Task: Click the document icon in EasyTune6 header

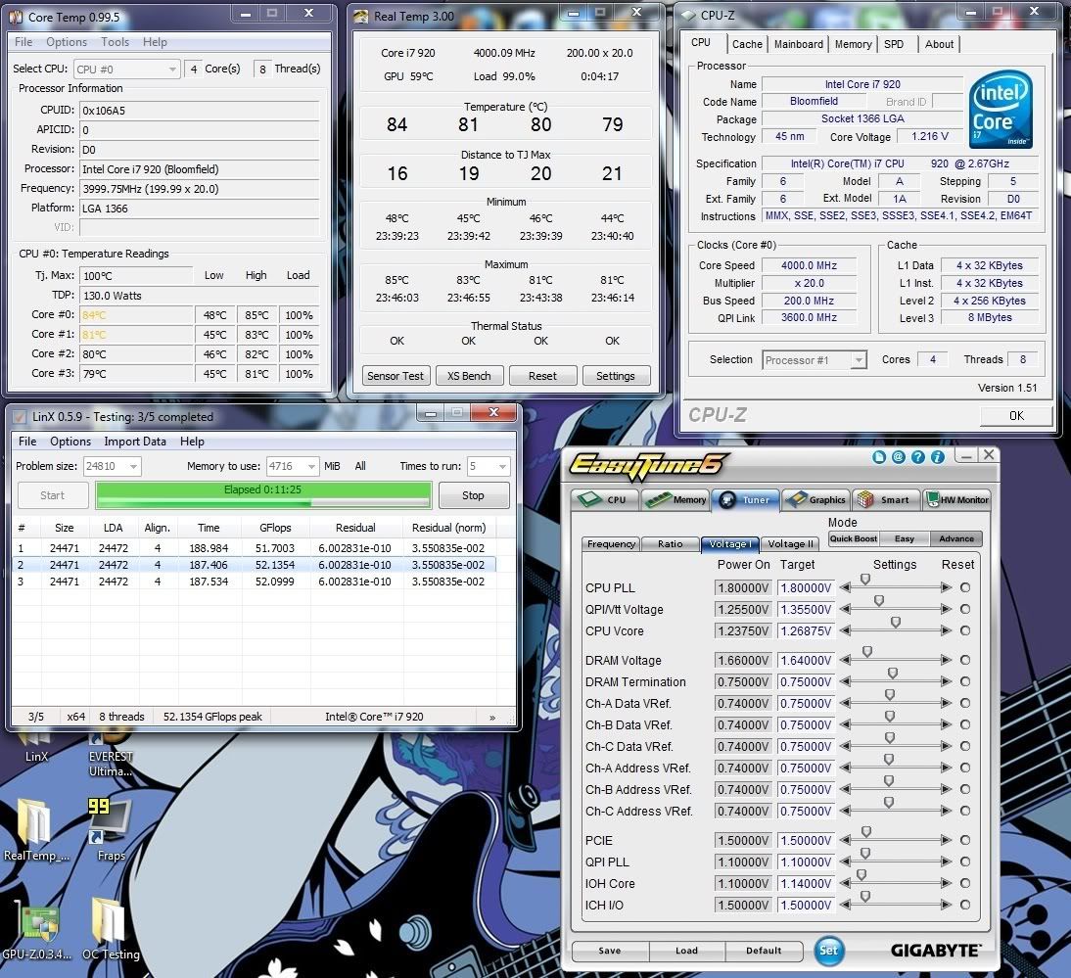Action: (x=879, y=457)
